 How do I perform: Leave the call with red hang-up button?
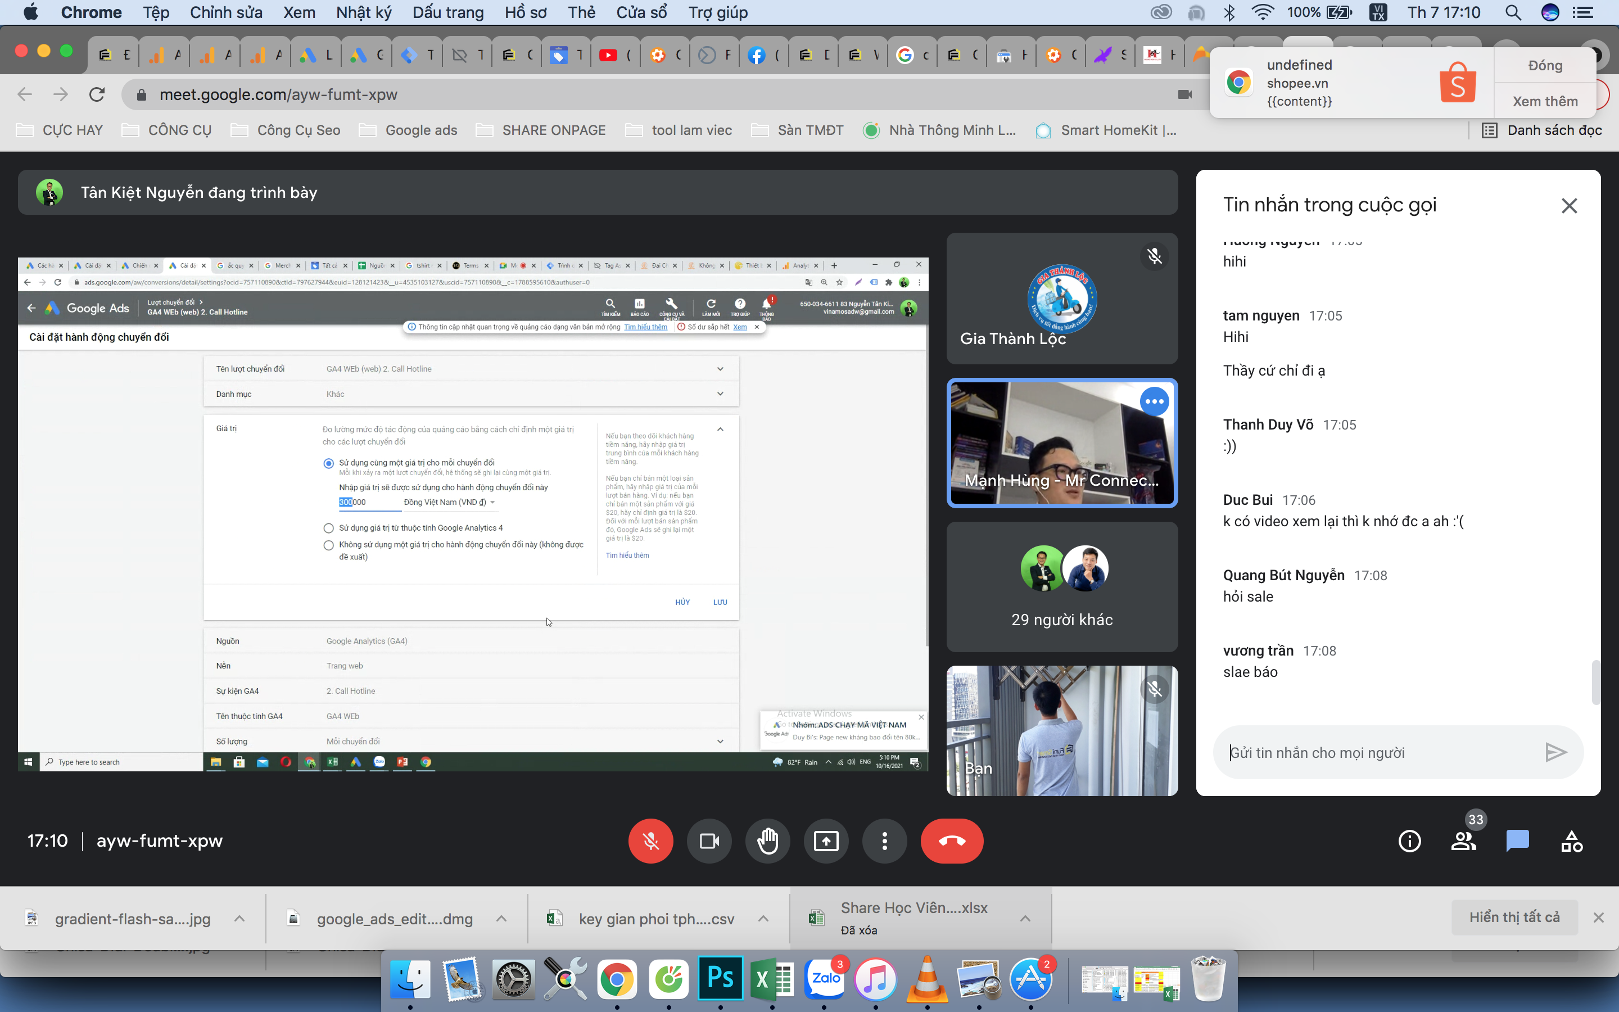(952, 841)
